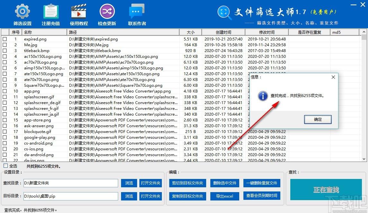The image size is (368, 213).
Task: Tick checkbox next to app.png row
Action: coord(5,91)
